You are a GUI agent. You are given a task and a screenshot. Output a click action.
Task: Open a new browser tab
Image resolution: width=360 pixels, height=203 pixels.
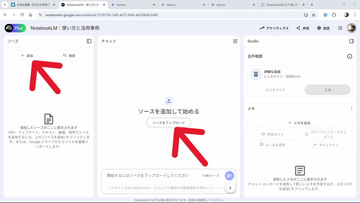[x=312, y=5]
